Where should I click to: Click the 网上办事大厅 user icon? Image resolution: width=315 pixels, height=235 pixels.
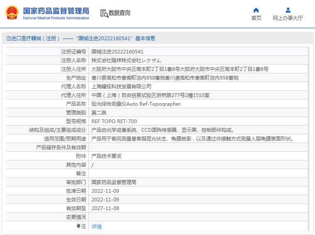[x=288, y=10]
